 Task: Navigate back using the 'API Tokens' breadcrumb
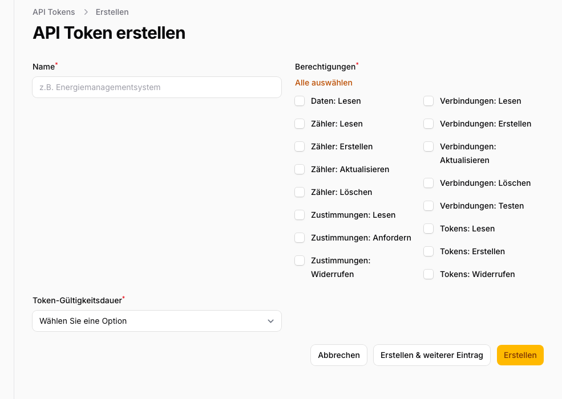click(54, 12)
